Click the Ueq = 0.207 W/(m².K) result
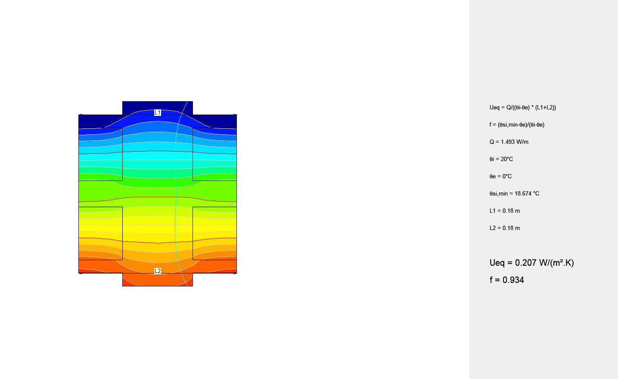This screenshot has width=618, height=379. [x=532, y=263]
